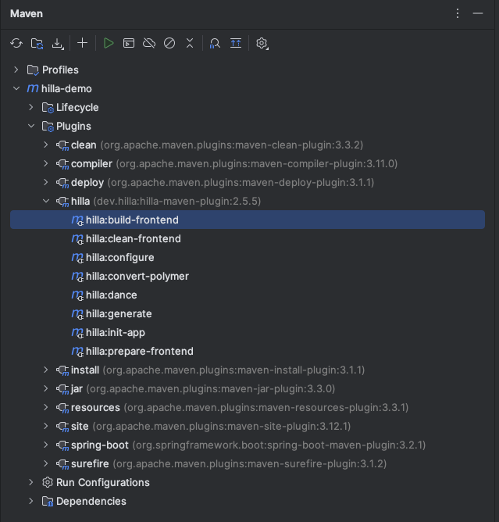Select the resources plugin row
The width and height of the screenshot is (499, 522).
(248, 407)
